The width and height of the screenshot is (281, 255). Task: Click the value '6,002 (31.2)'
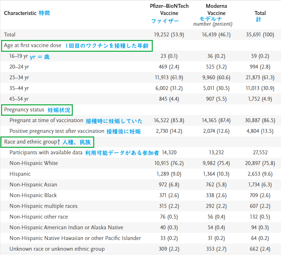click(169, 88)
